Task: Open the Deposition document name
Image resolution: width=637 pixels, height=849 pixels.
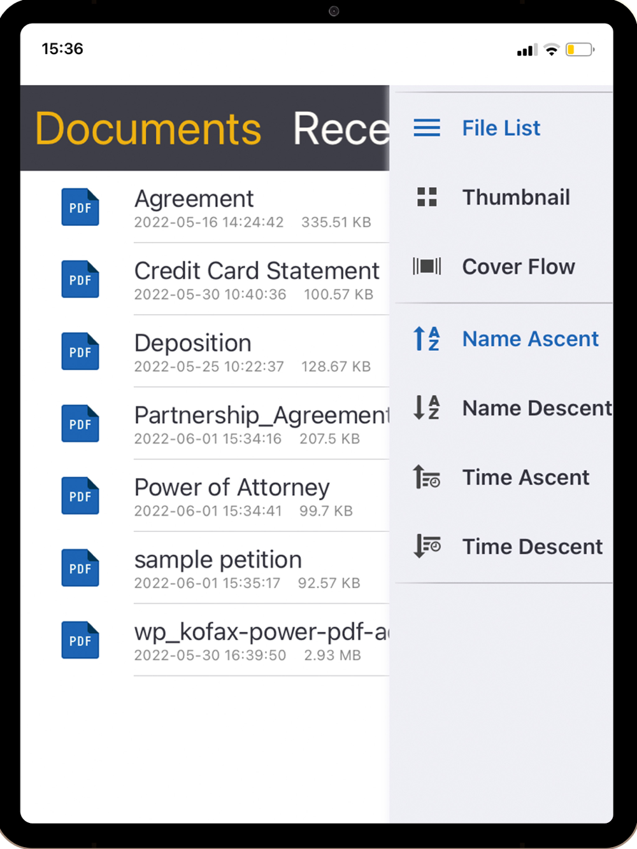Action: (x=192, y=343)
